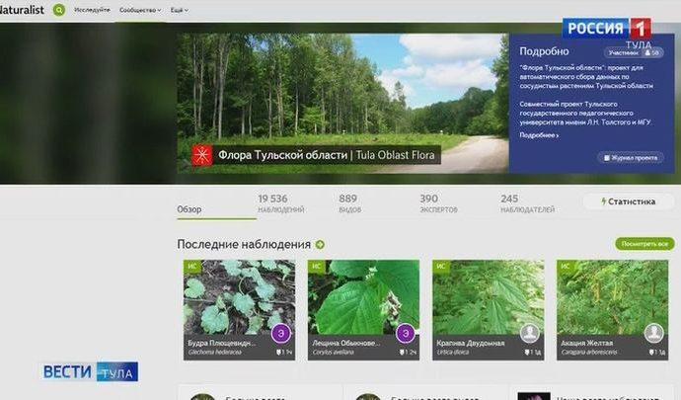The height and width of the screenshot is (400, 681).
Task: Open the Акация Желтая observation photo
Action: click(612, 297)
